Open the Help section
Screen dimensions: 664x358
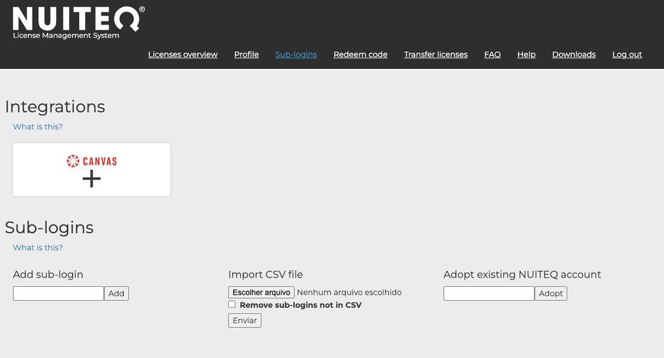(x=526, y=54)
